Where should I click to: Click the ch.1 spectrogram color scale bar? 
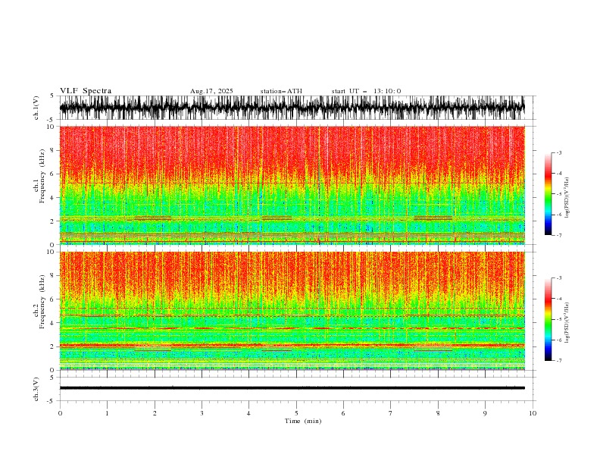pos(548,194)
